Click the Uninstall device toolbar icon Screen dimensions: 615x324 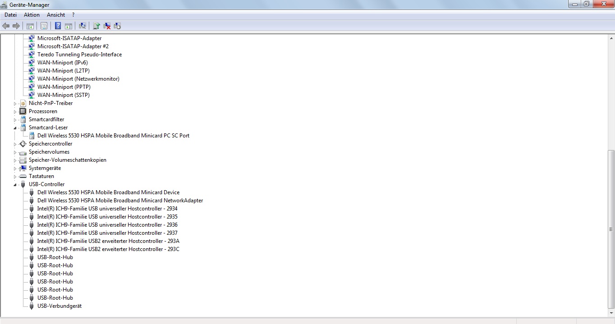107,26
